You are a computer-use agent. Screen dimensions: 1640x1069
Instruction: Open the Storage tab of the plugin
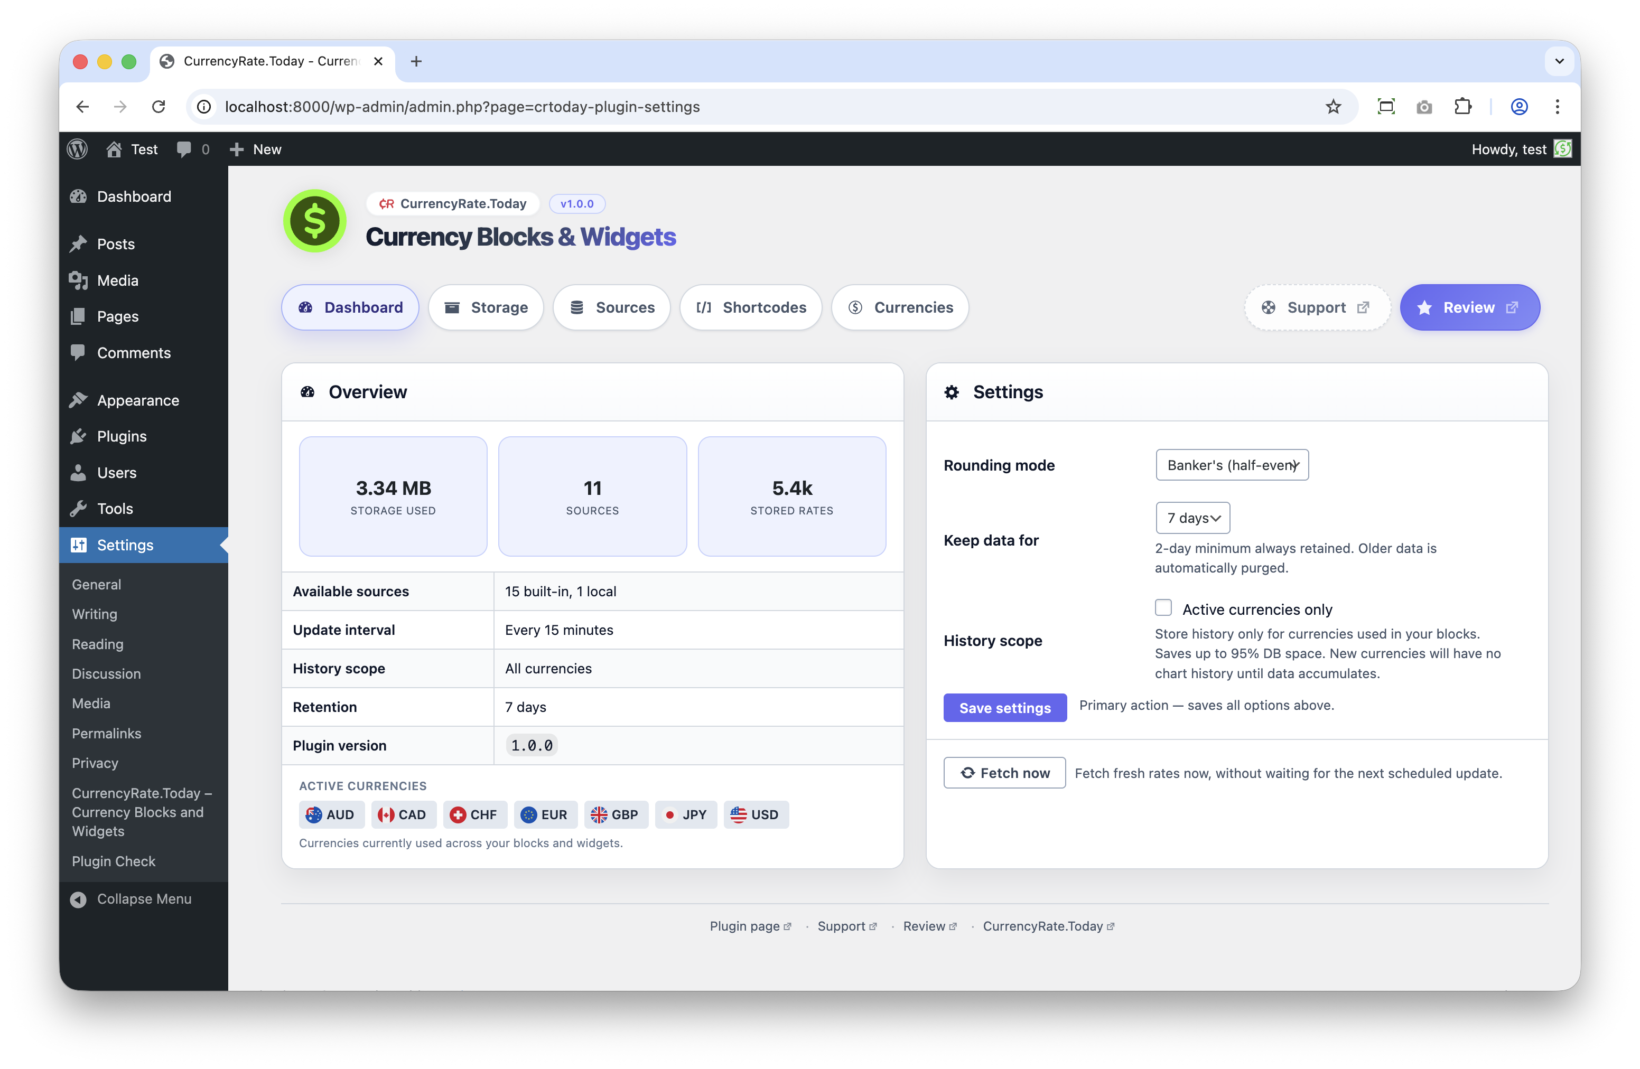point(486,307)
